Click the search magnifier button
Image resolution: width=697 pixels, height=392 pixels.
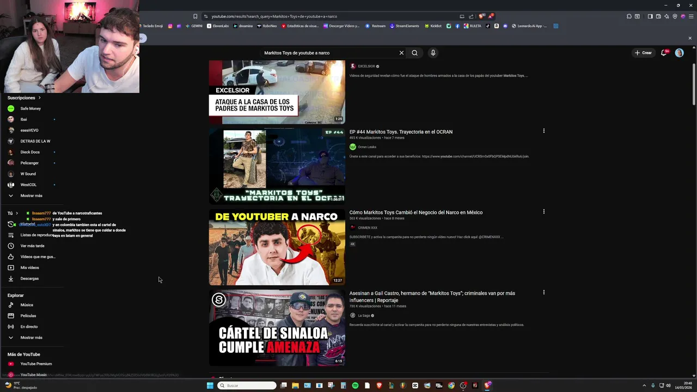click(414, 53)
